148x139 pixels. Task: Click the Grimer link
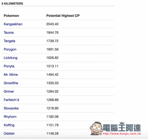(x=9, y=91)
